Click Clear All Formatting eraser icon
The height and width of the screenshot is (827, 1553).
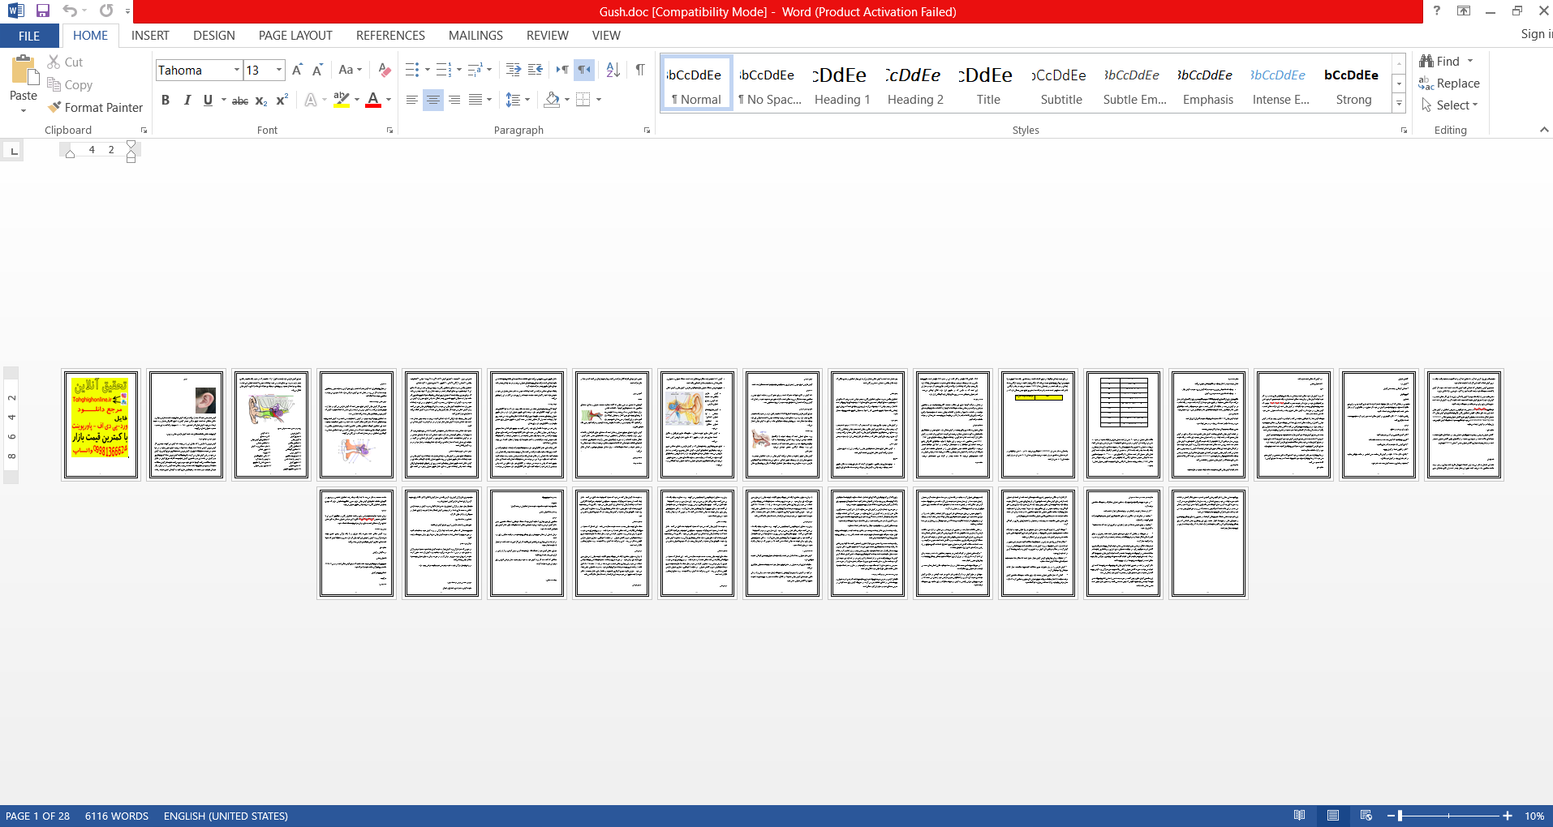click(x=385, y=70)
